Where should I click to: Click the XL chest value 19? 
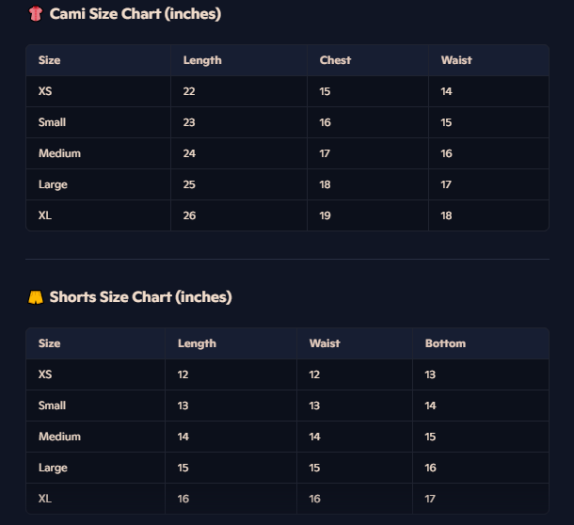click(325, 215)
